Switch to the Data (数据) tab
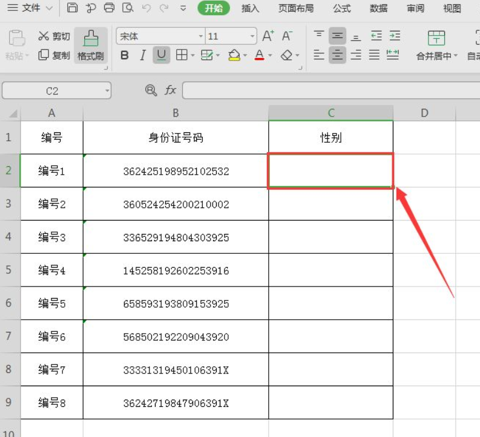This screenshot has width=480, height=437. click(x=378, y=8)
